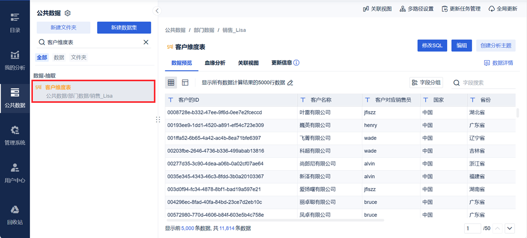
Task: Show the info tooltip beside 更新信息
Action: tap(296, 63)
